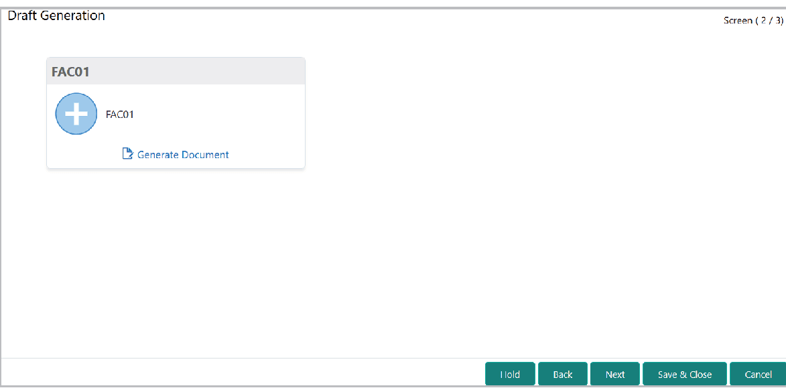
Task: Open document generation via the plus badge
Action: [76, 114]
